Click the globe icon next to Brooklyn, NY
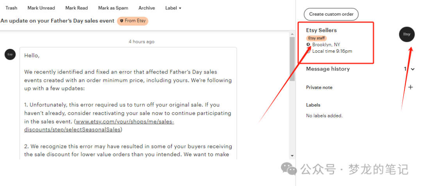Screen dimensions: 422x186 pyautogui.click(x=308, y=45)
